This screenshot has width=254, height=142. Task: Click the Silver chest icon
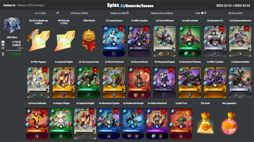coord(12,25)
